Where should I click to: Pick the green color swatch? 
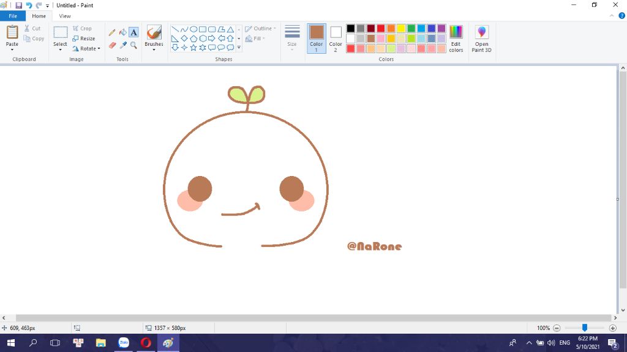[411, 28]
